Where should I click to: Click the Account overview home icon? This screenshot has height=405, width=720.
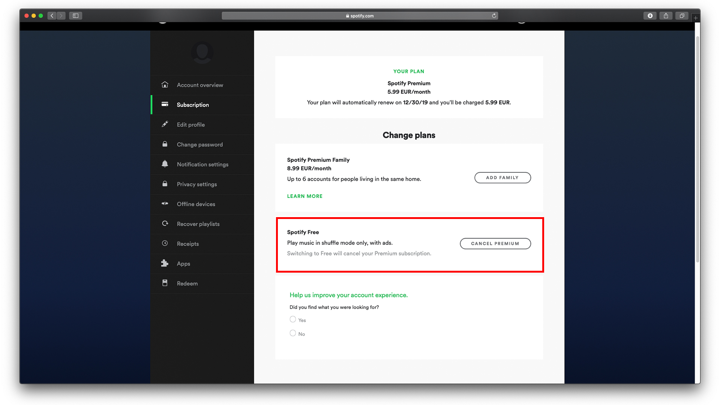click(165, 85)
